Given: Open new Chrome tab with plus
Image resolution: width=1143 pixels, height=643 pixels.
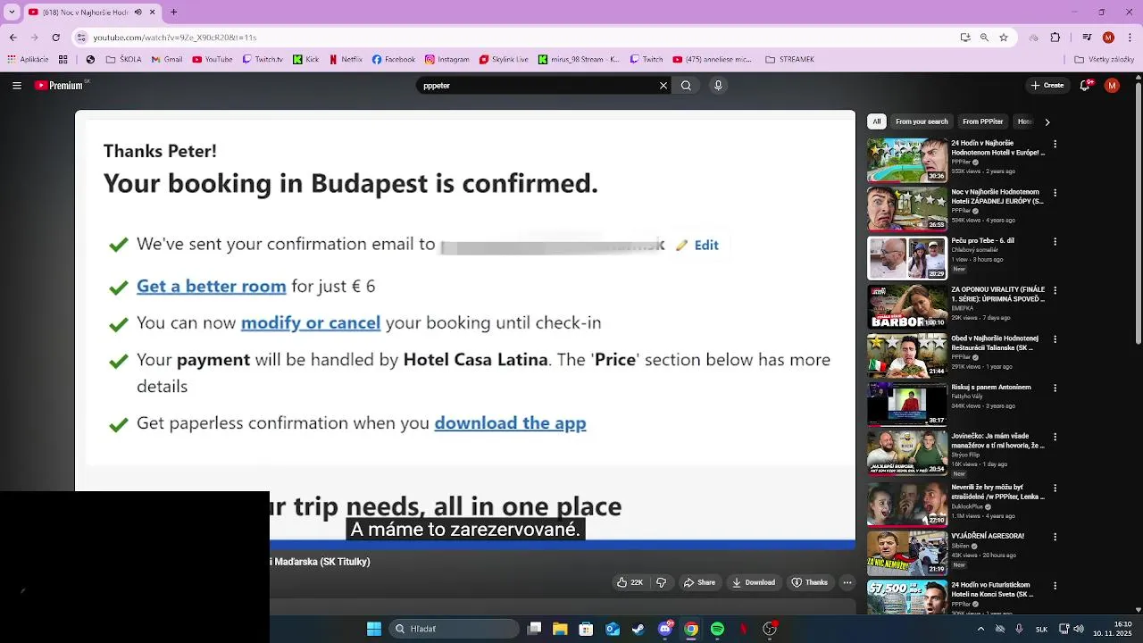Looking at the screenshot, I should coord(174,13).
